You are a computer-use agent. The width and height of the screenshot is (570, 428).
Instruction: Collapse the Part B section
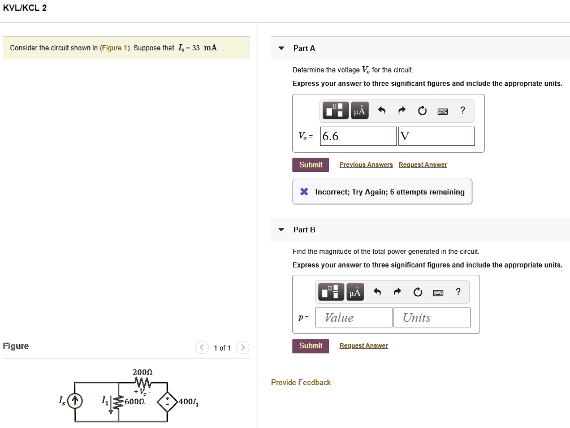tap(281, 229)
